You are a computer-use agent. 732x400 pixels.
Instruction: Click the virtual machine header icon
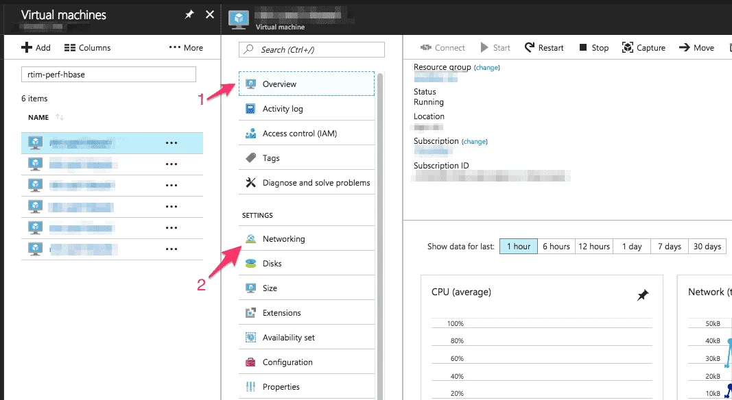(x=239, y=20)
